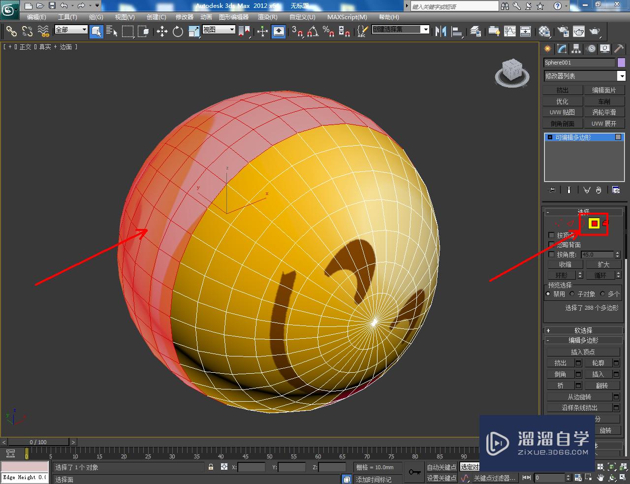
Task: Open the 视图 reference coordinate dropdown
Action: (x=219, y=30)
